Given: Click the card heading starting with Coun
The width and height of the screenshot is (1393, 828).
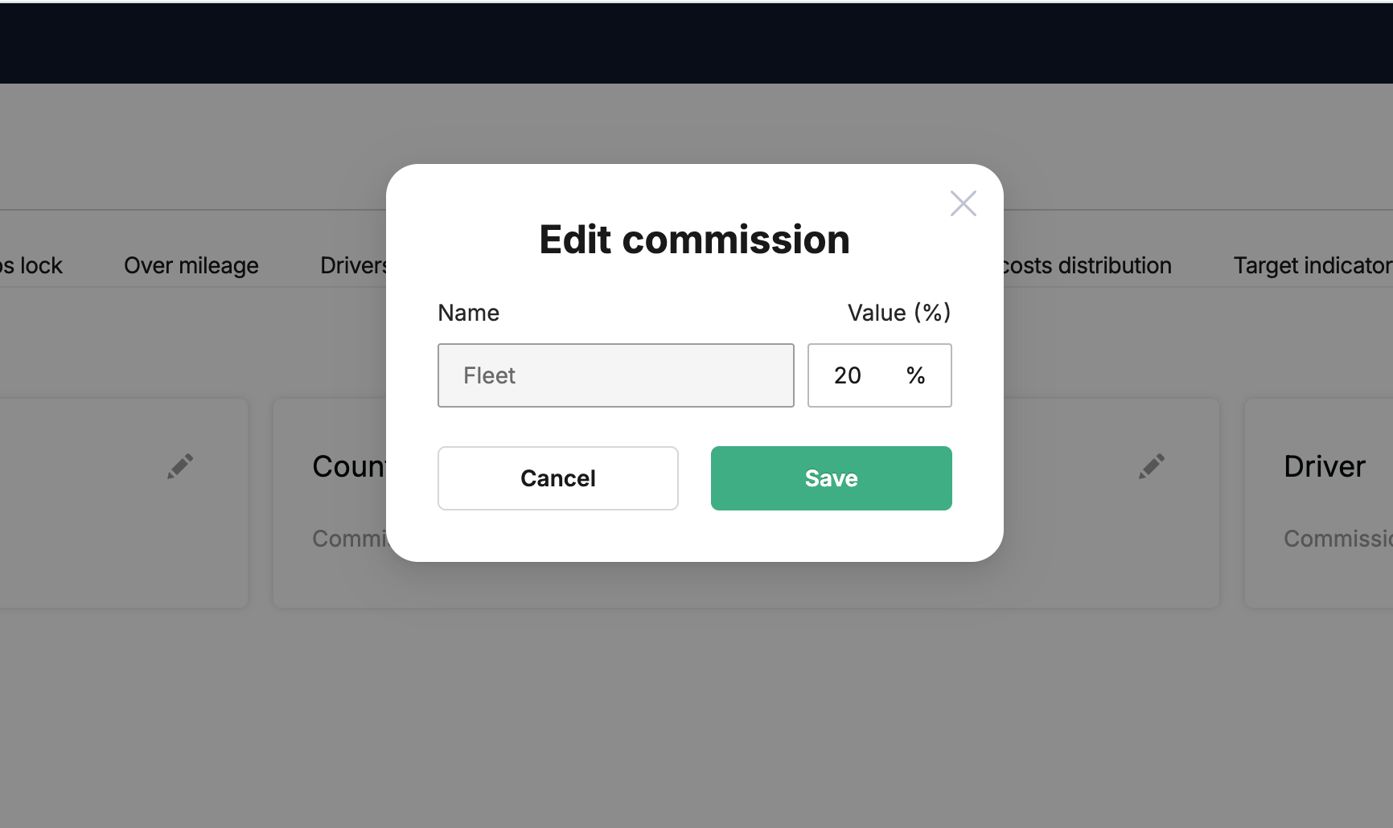Looking at the screenshot, I should click(x=349, y=466).
